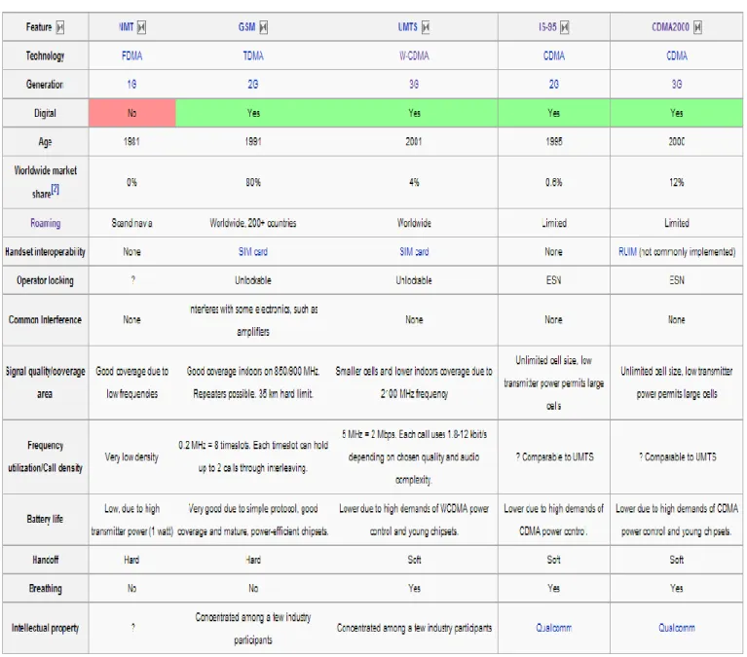Follow the TDMA technology link
747x657 pixels.
pos(253,55)
